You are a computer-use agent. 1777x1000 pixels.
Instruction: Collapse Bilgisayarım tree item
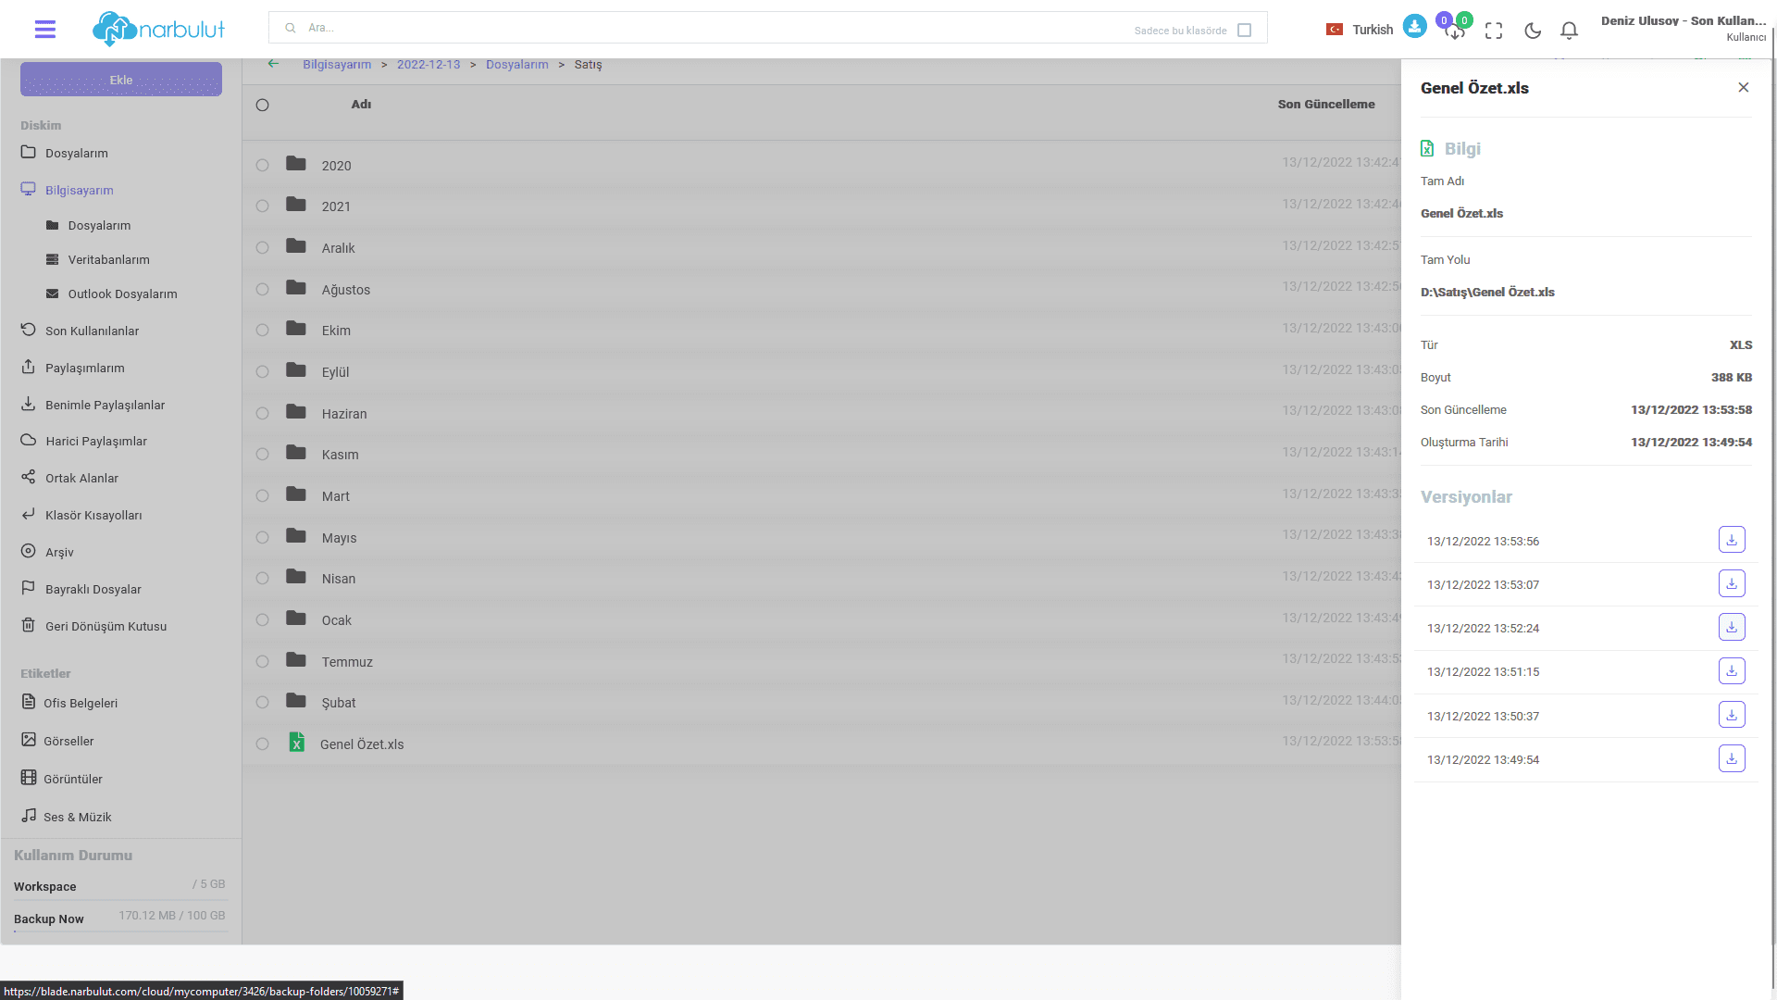(79, 190)
